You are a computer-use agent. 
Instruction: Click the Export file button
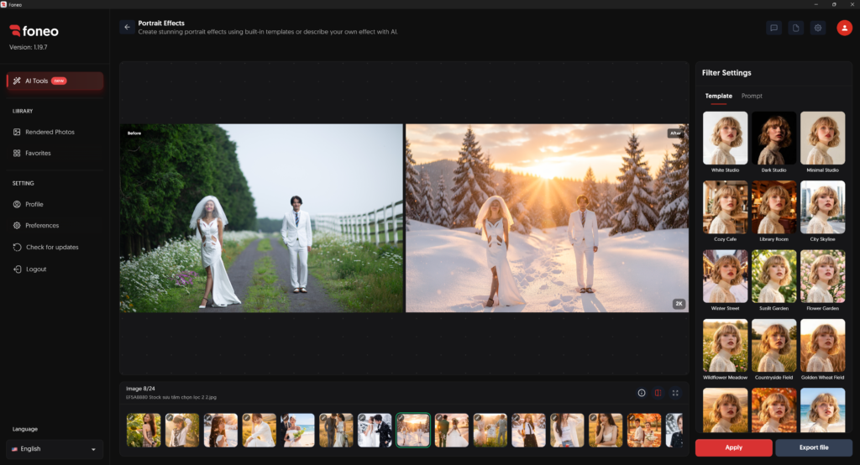click(814, 447)
